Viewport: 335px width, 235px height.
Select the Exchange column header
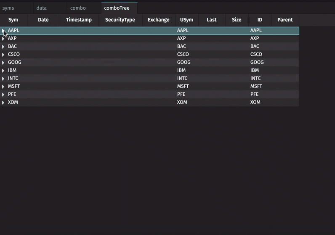click(x=159, y=20)
